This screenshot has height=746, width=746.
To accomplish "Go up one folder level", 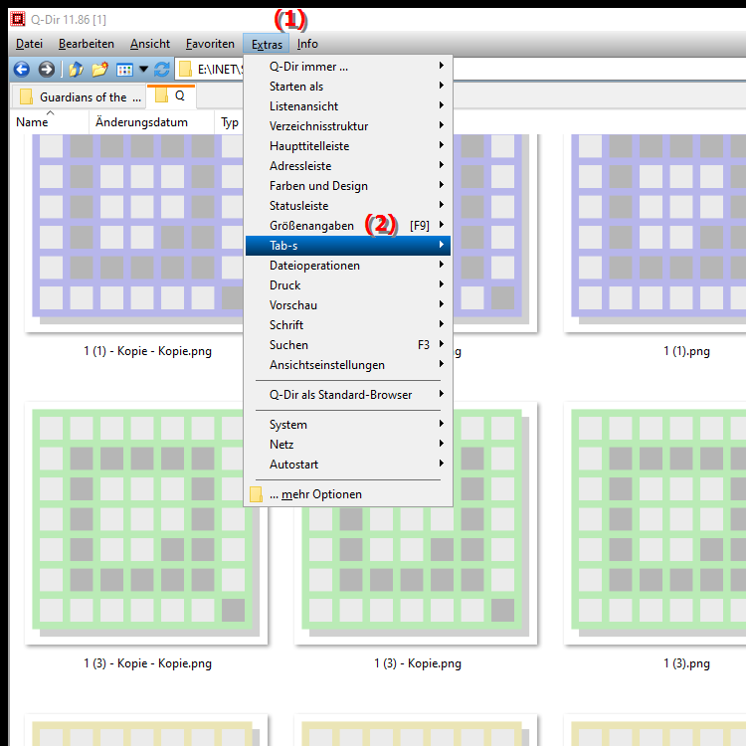I will [x=76, y=70].
